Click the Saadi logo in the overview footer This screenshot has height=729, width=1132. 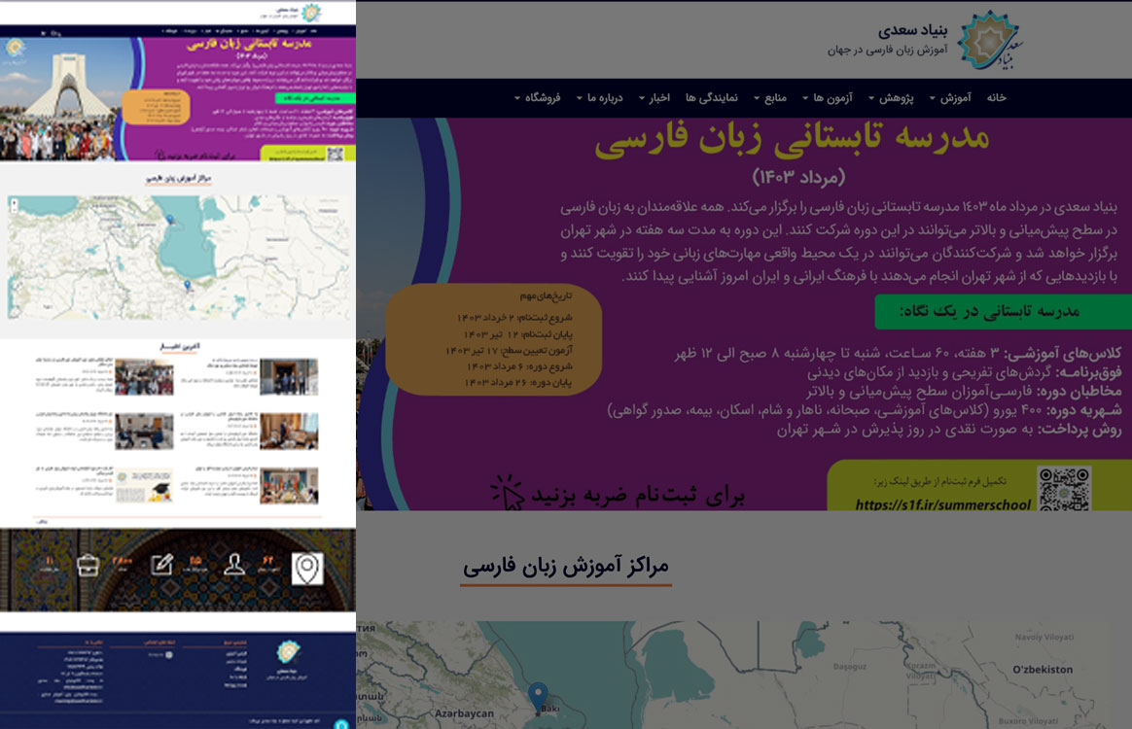[x=288, y=652]
